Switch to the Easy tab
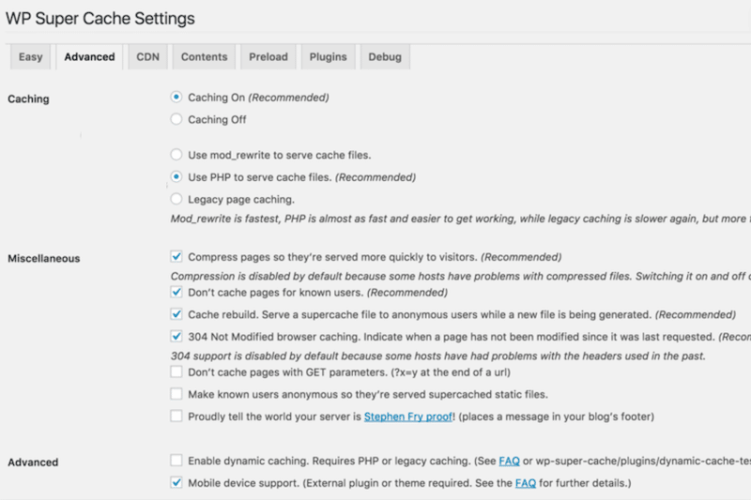Viewport: 751px width, 500px height. coord(31,57)
